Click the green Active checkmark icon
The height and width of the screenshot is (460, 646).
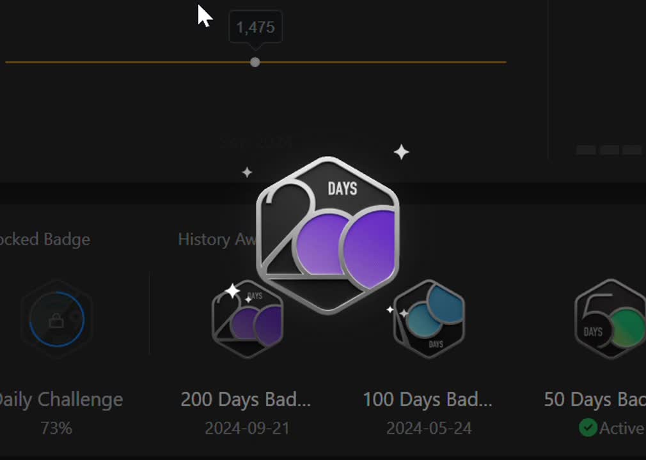point(588,428)
